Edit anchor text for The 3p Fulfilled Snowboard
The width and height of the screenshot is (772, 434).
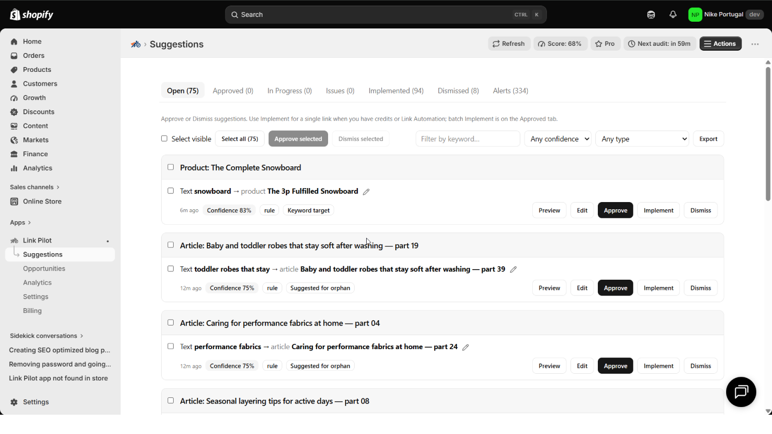(x=366, y=191)
